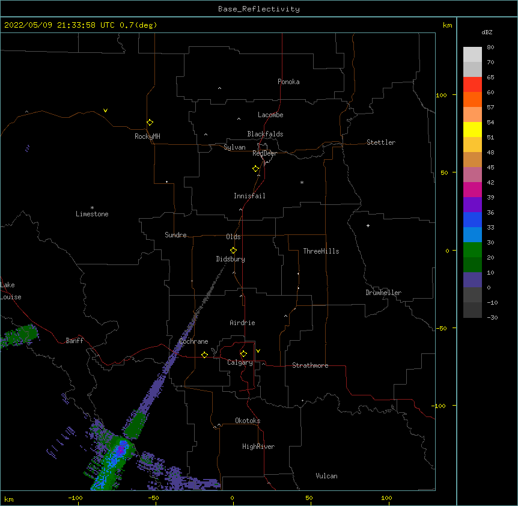
Task: Click the asterisk marker east of Innisfail
Action: [302, 182]
